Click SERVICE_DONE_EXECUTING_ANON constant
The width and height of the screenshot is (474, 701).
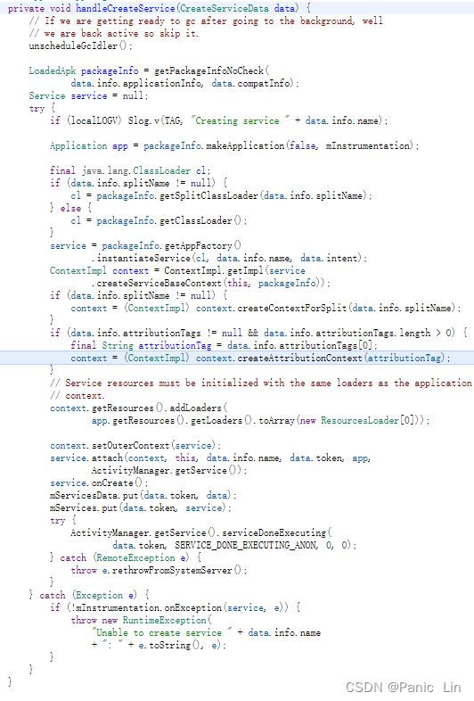click(246, 546)
